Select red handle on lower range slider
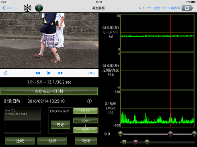Viewport: 197px width, 147px height. tap(135, 142)
